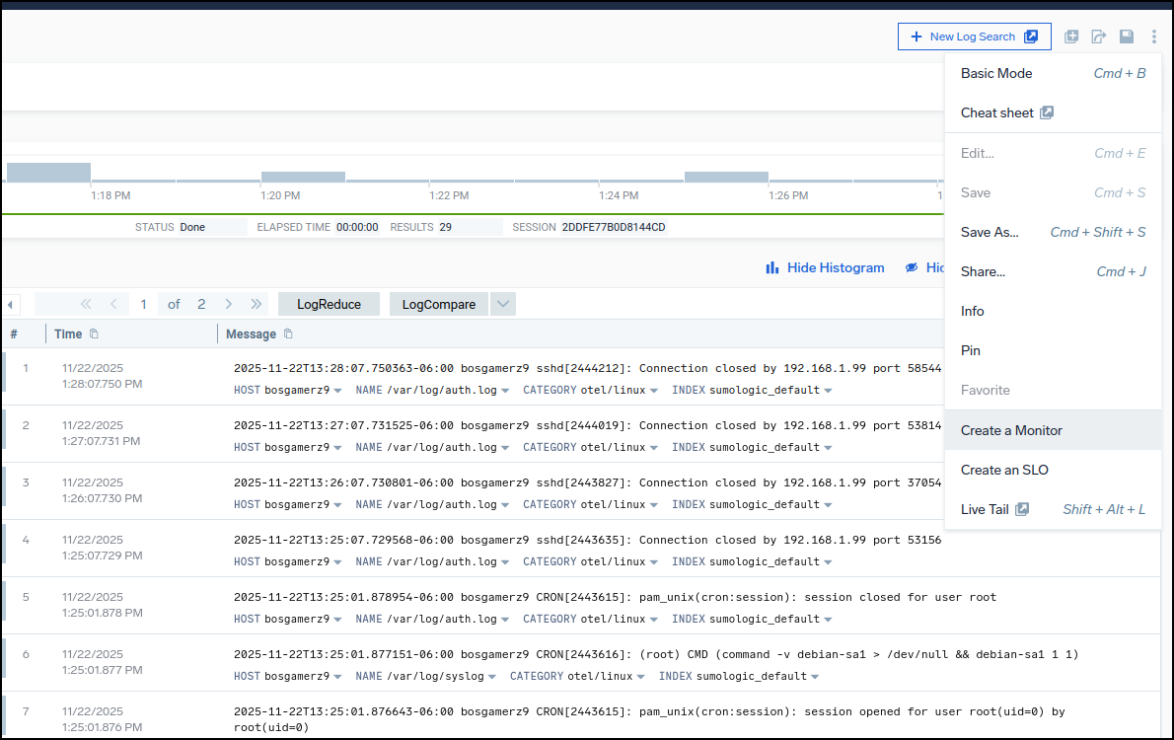Go to the next results page arrow

[x=229, y=304]
